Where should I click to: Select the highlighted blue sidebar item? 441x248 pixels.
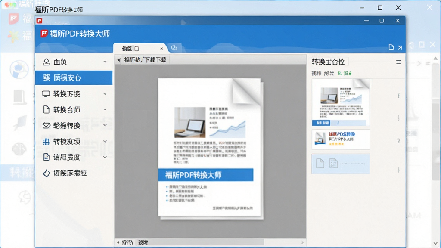(74, 77)
